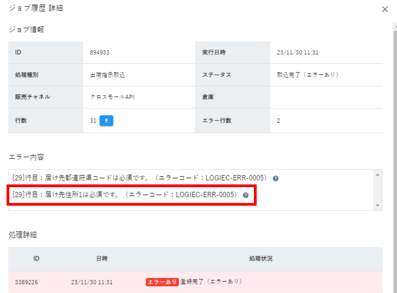The height and width of the screenshot is (293, 397).
Task: Click the first error message about 都道府県コード
Action: [139, 178]
